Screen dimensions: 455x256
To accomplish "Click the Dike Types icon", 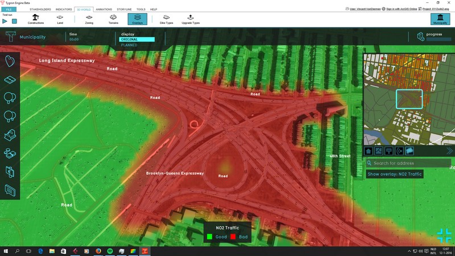I will pyautogui.click(x=165, y=19).
